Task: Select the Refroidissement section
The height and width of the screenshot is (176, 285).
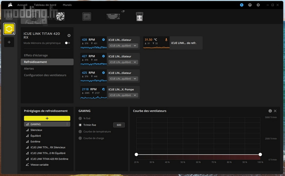Action: 47,62
